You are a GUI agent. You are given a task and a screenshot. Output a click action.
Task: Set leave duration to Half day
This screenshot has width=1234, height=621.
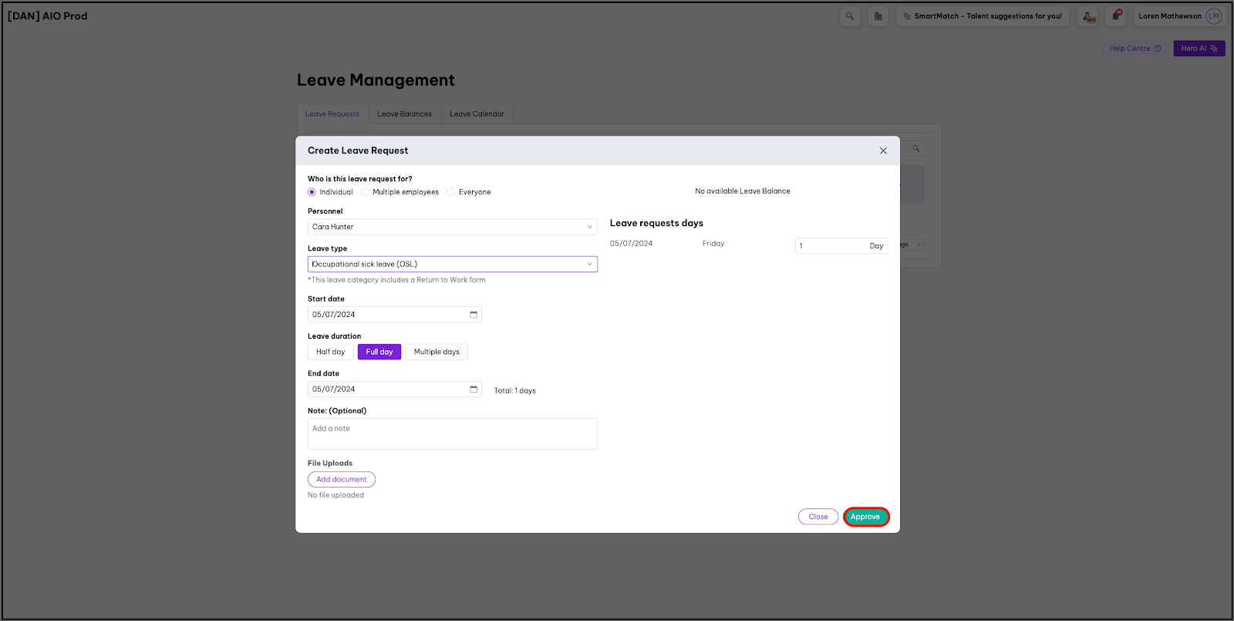(x=331, y=353)
